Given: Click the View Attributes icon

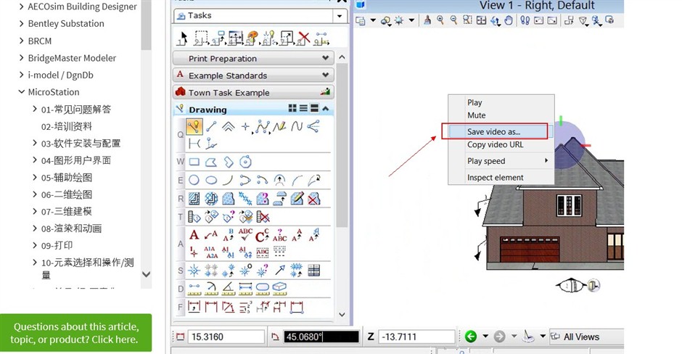Looking at the screenshot, I should pos(361,20).
